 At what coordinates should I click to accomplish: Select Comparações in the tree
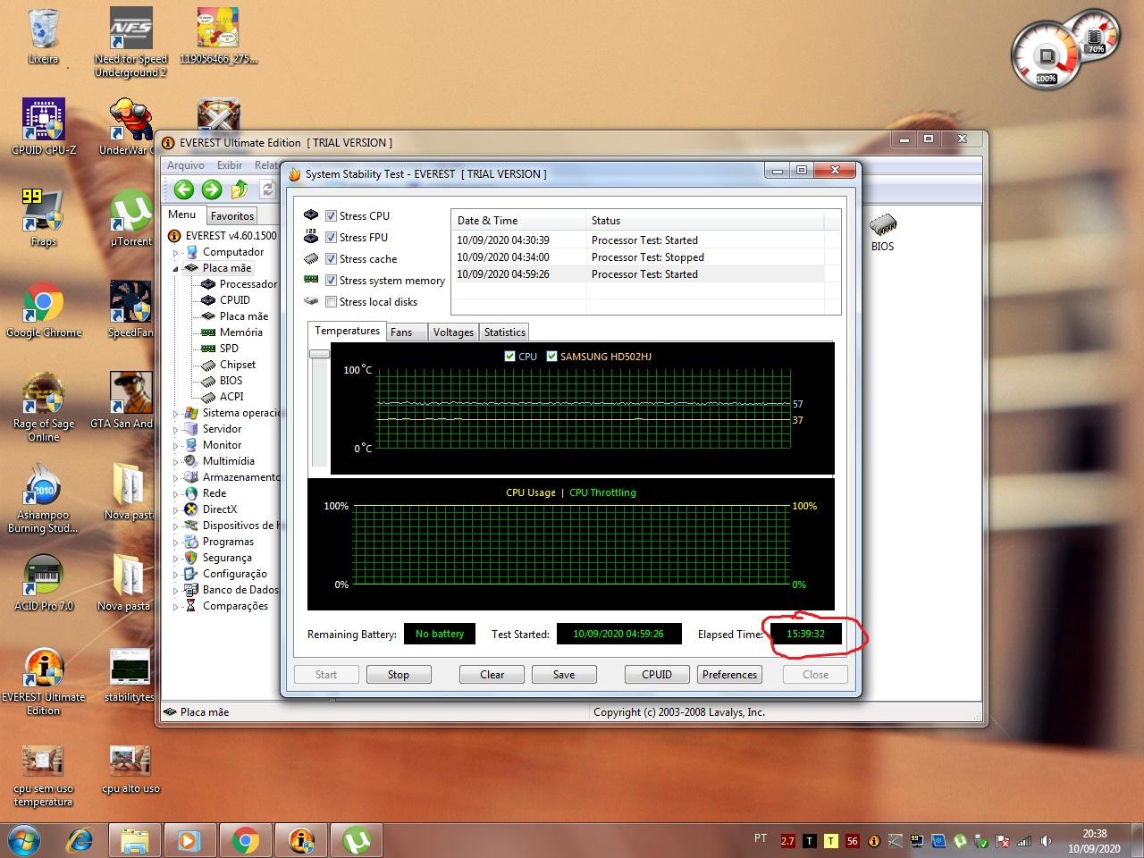235,606
